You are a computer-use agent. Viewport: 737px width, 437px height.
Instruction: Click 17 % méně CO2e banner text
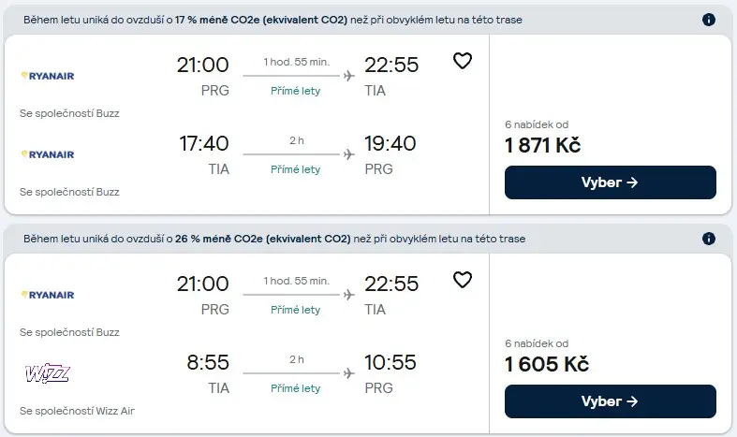point(273,20)
